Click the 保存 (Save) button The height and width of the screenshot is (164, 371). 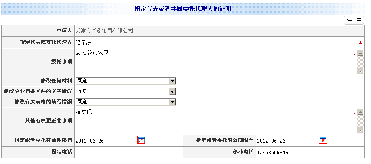tap(354, 20)
